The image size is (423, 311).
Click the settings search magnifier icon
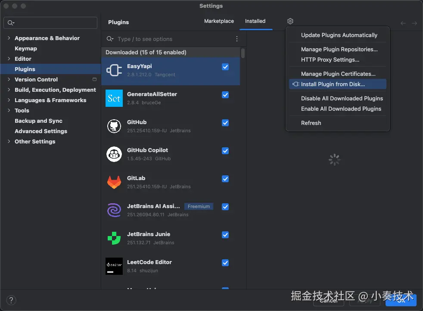(11, 23)
